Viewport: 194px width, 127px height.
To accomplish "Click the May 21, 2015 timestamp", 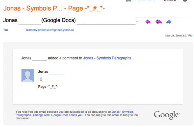I will [x=179, y=36].
